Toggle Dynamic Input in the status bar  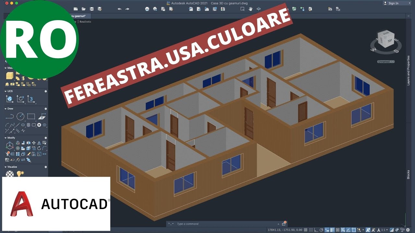(x=327, y=230)
